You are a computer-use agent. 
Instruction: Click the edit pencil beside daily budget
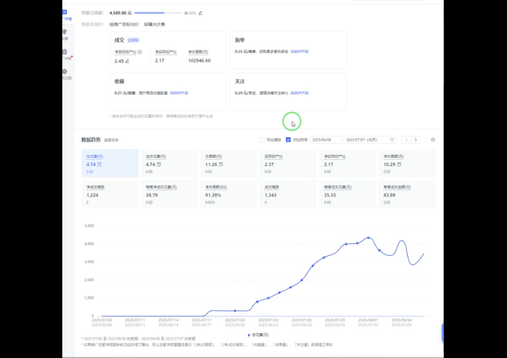[x=201, y=12]
